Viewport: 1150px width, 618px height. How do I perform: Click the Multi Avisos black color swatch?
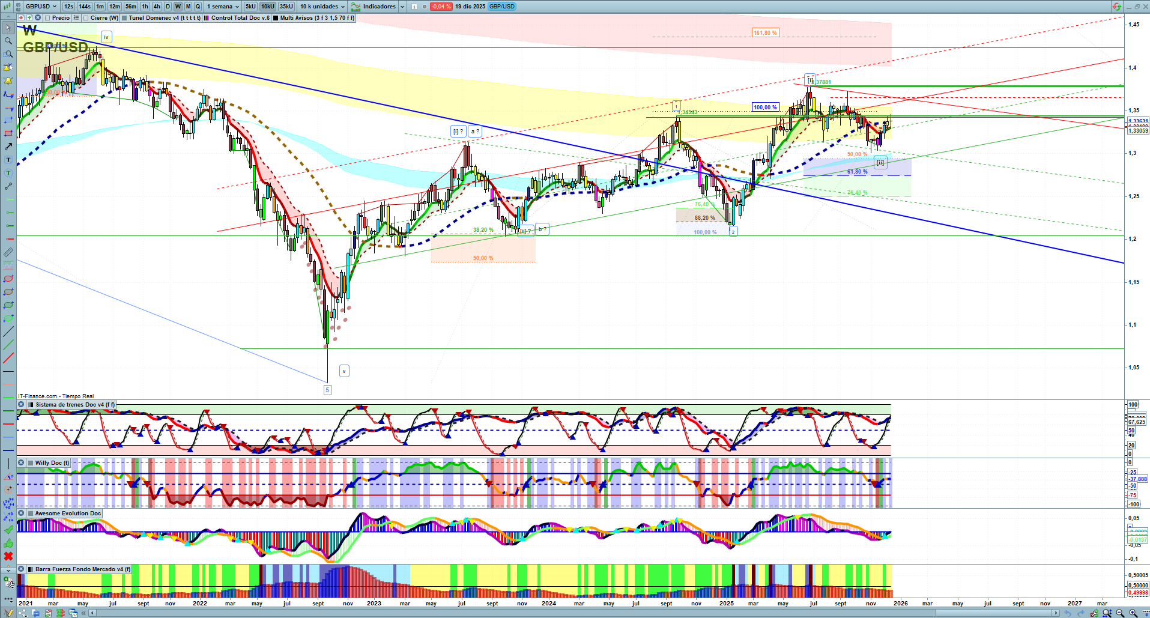pos(276,18)
